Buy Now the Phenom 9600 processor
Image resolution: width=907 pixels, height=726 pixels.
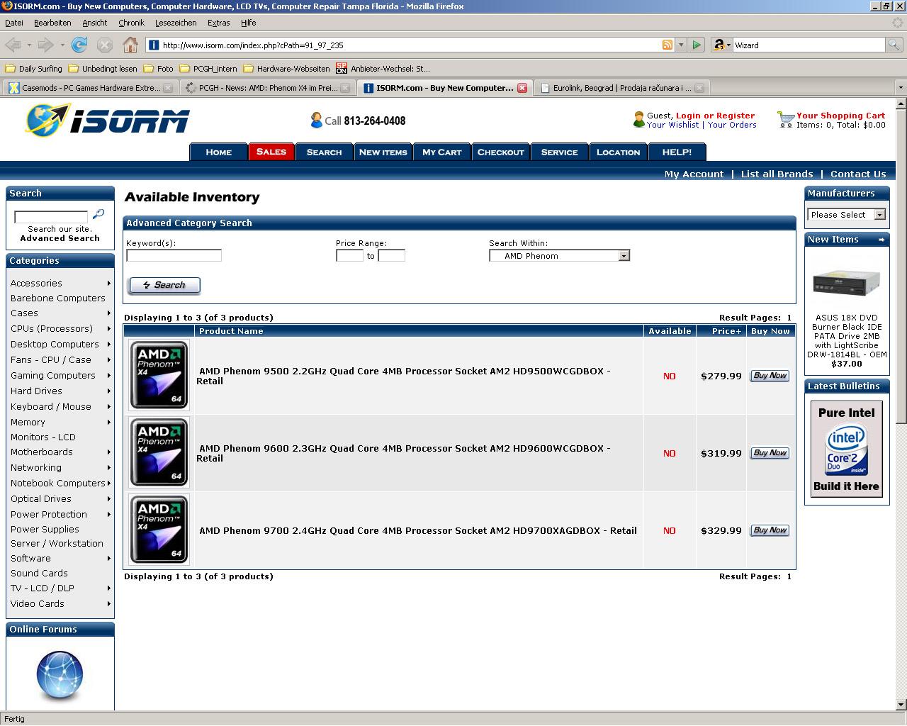point(770,453)
